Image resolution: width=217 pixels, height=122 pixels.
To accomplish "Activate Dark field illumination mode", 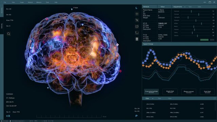I will pyautogui.click(x=207, y=91).
